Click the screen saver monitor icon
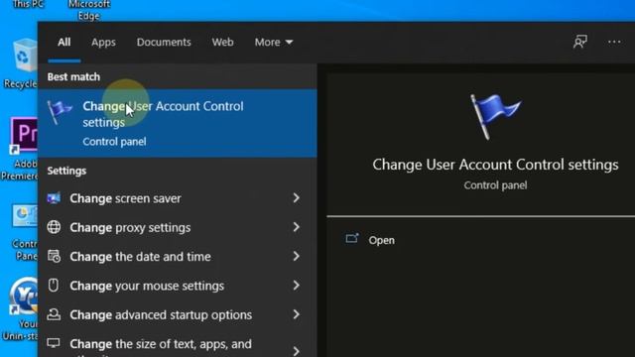Image resolution: width=635 pixels, height=357 pixels. 54,198
